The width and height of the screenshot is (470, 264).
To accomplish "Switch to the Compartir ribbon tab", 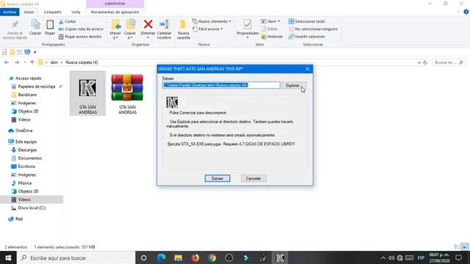I will (52, 12).
